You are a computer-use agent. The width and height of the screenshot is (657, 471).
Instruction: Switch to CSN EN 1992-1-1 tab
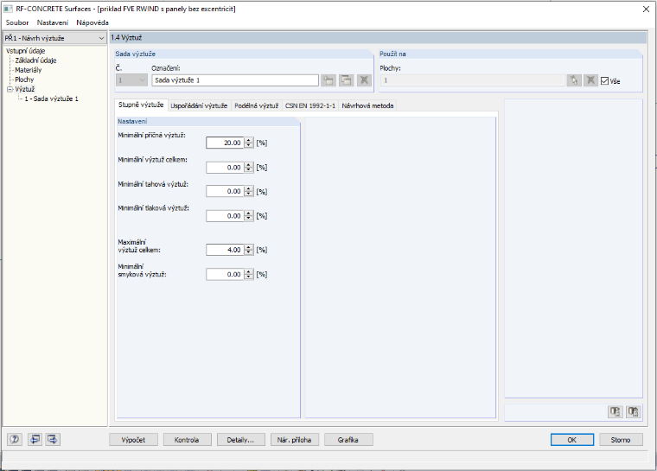[310, 105]
